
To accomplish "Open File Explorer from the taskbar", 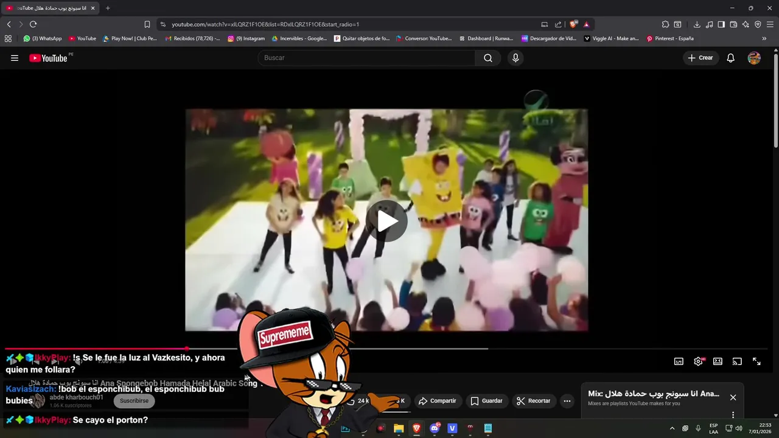I will click(x=399, y=428).
